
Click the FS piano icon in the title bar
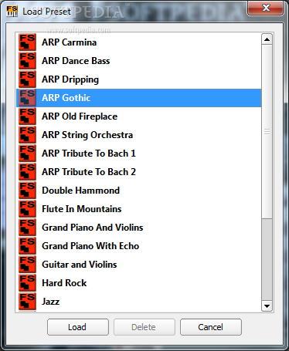coord(12,12)
